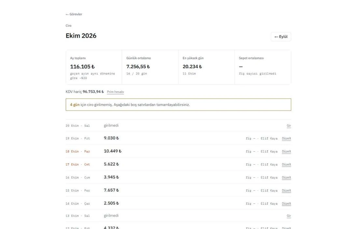
Task: Click the '17 Ekim · Cmt' date label
Action: tap(78, 165)
